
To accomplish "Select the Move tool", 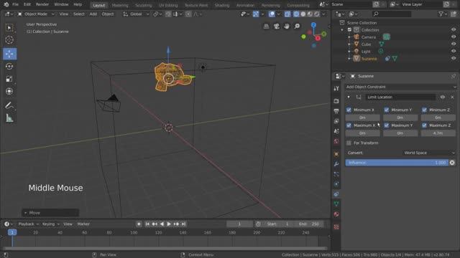I will (9, 54).
